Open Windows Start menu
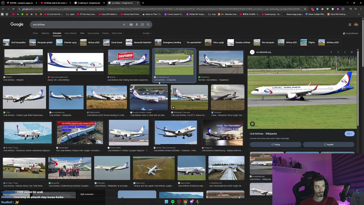 (x=166, y=202)
